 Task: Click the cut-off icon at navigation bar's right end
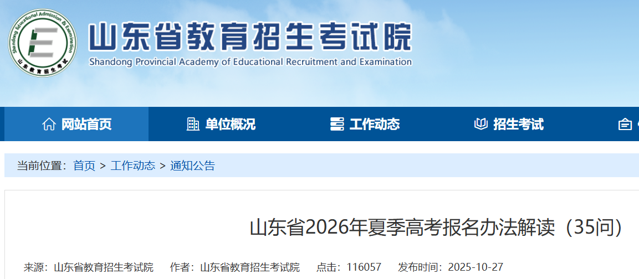[625, 124]
